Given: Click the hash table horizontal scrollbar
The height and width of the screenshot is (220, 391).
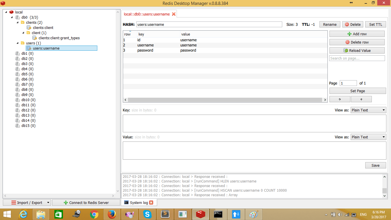Looking at the screenshot, I should 225,100.
